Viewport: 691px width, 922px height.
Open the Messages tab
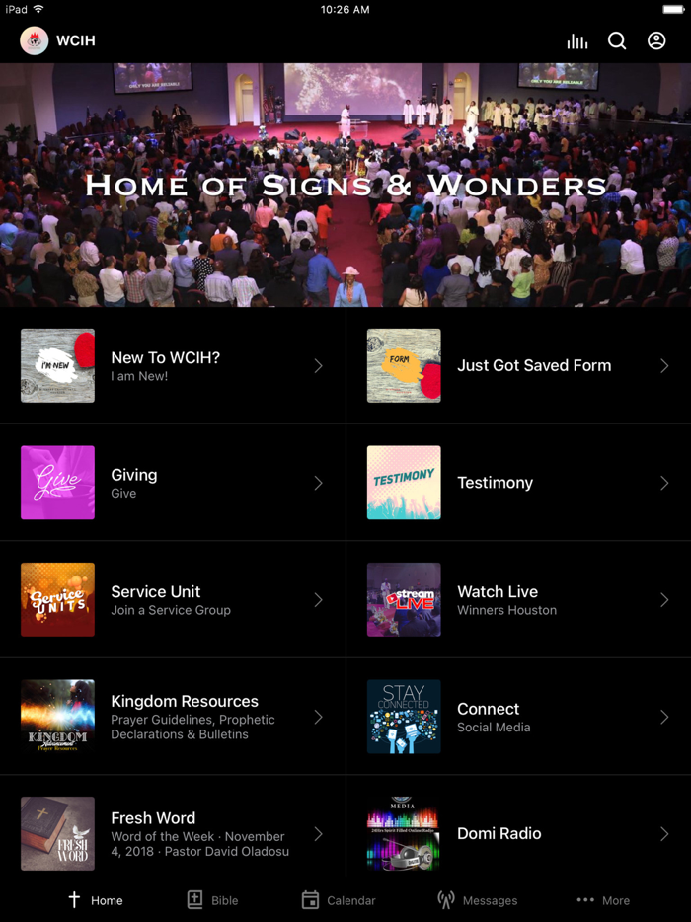tap(478, 900)
